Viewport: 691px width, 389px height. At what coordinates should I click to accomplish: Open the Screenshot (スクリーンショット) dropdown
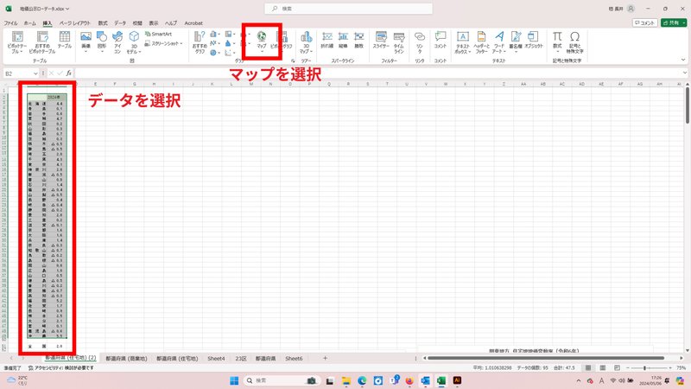point(163,43)
